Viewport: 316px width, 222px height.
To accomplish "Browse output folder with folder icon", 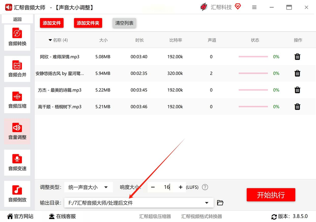I will [x=220, y=203].
